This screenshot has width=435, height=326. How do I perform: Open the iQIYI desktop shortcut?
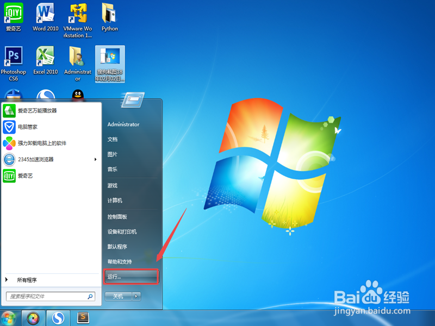(x=13, y=17)
